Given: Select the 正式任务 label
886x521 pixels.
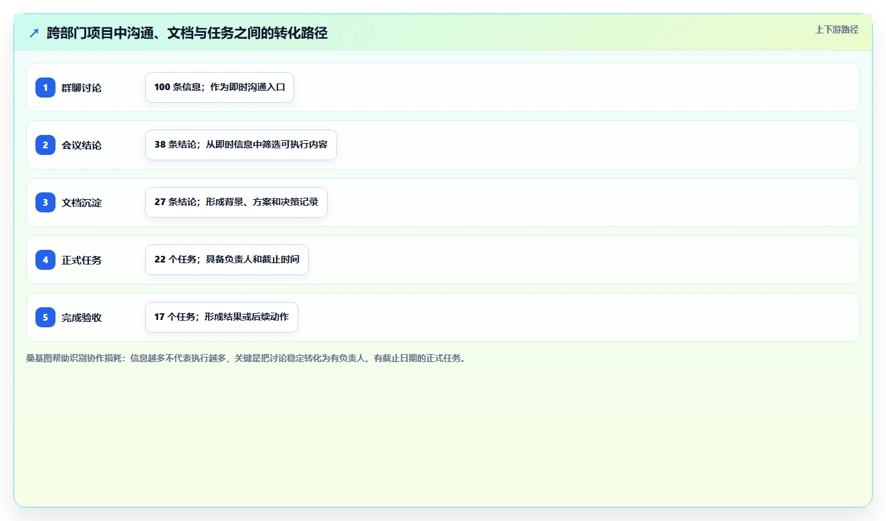Looking at the screenshot, I should coord(82,260).
